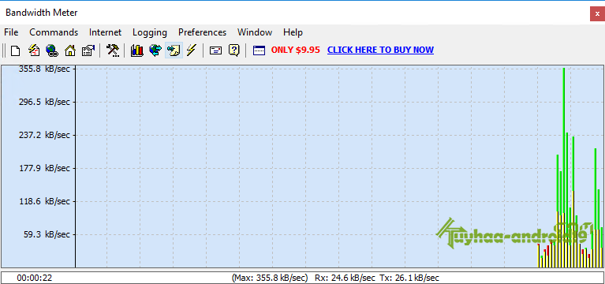Click the 355.8 kB/sec axis label
Screen dimensions: 605x284
pos(45,69)
